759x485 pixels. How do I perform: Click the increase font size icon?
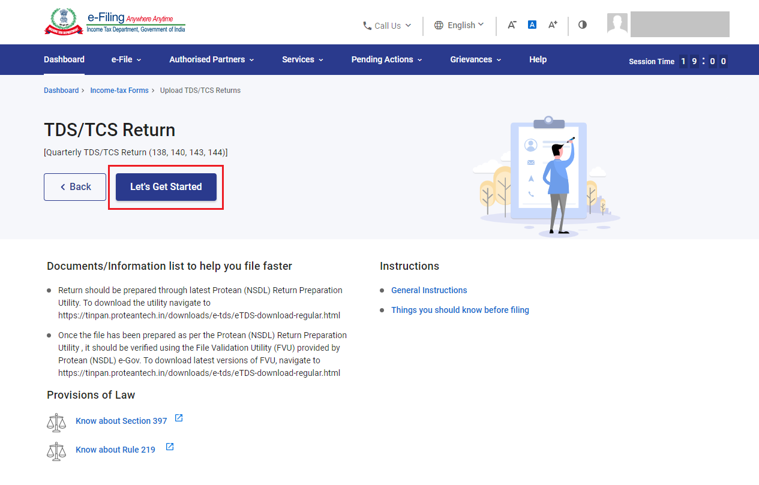[x=553, y=25]
